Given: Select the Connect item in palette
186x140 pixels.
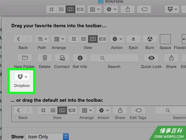Looking at the screenshot, I should (x=62, y=58).
